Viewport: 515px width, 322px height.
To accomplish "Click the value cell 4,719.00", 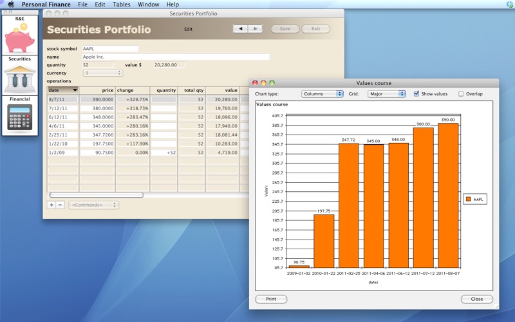I will (222, 153).
